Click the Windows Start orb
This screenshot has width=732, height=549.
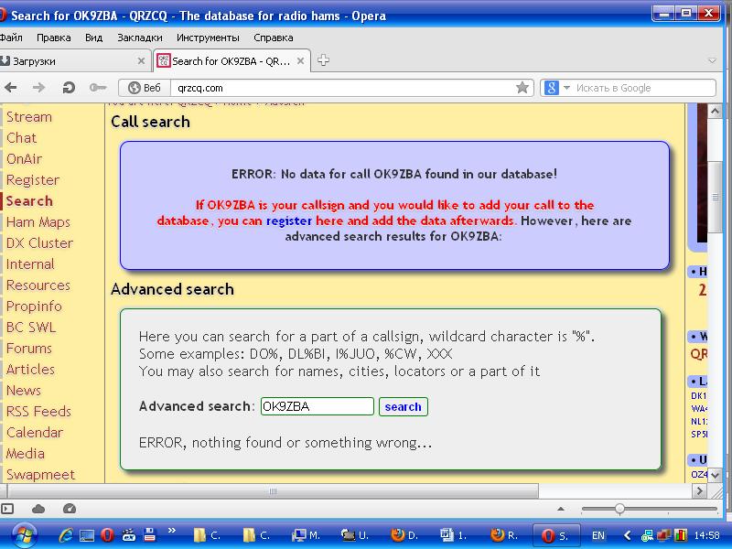point(25,535)
